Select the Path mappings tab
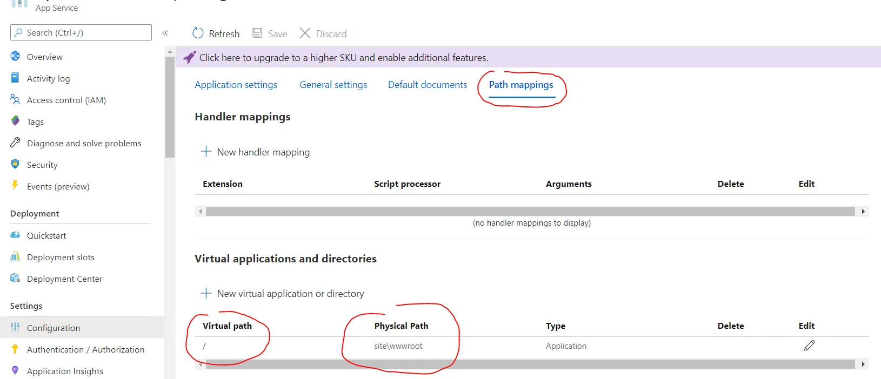881x379 pixels. tap(521, 85)
